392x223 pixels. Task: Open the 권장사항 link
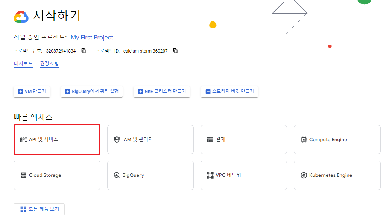[x=50, y=63]
